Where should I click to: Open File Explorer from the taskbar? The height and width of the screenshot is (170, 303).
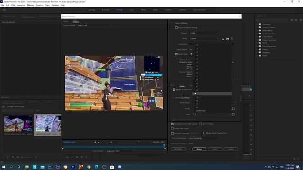pos(27,167)
